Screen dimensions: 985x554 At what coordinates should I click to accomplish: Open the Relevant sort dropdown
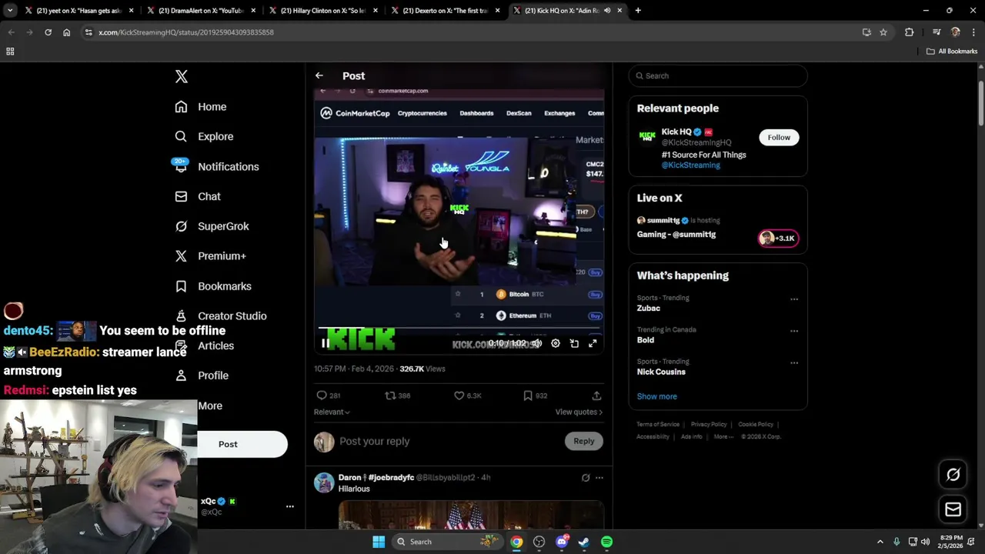(x=332, y=412)
